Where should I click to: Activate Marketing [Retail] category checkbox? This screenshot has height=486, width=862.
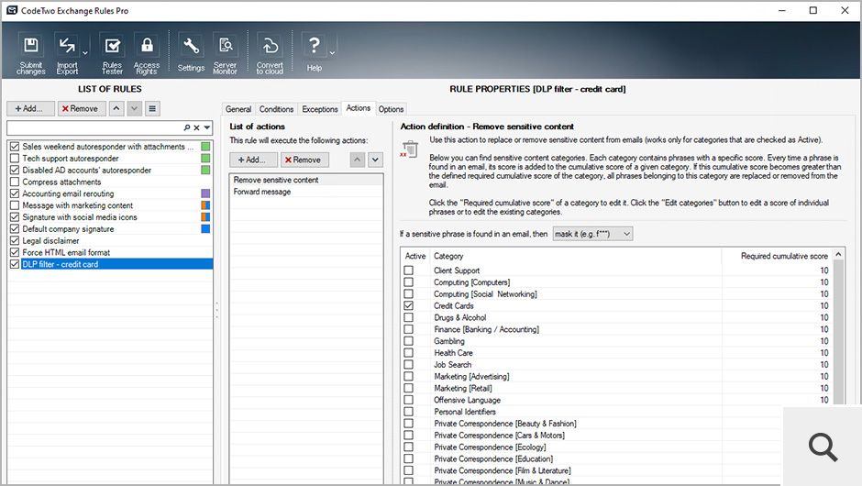[408, 388]
